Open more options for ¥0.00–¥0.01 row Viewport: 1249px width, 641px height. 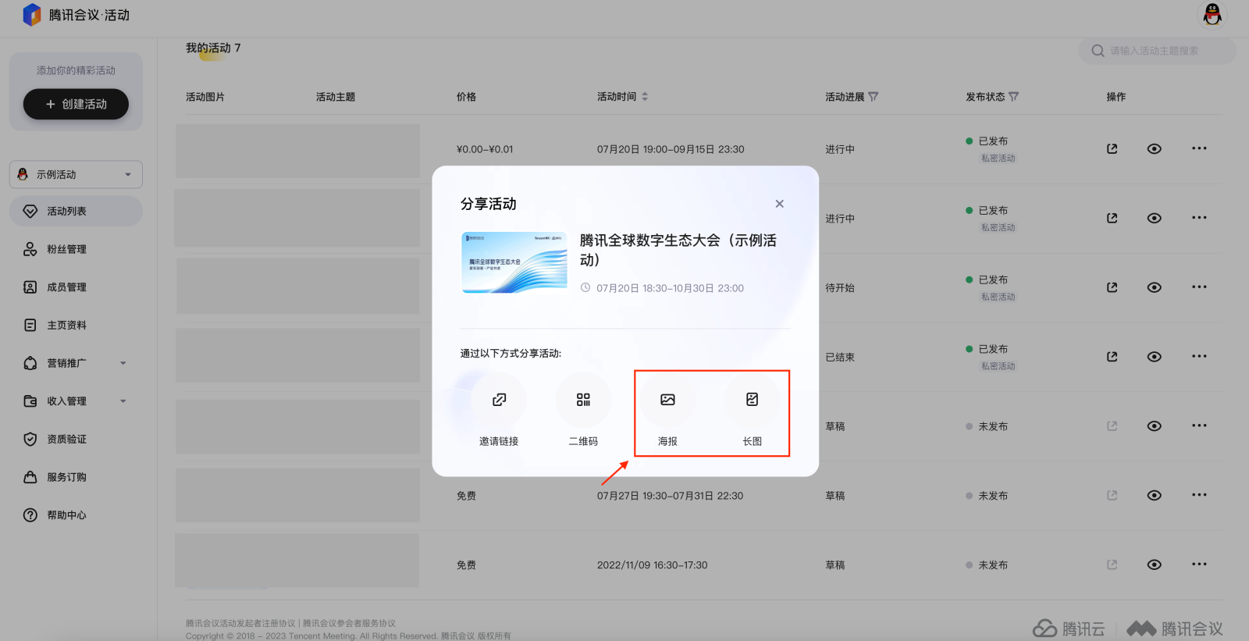pos(1199,148)
